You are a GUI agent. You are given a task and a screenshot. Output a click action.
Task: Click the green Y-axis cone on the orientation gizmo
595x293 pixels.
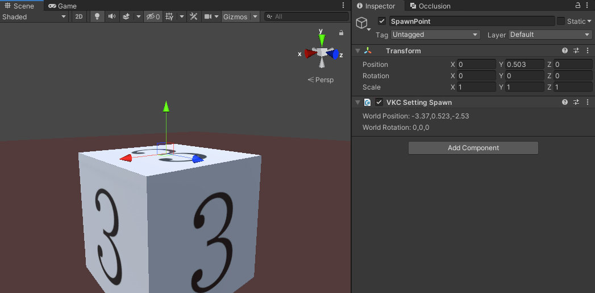[x=322, y=40]
